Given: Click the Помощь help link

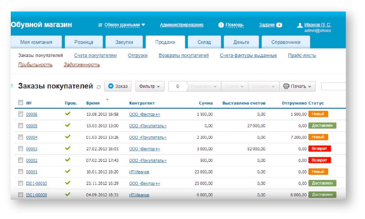Looking at the screenshot, I should pos(235,25).
